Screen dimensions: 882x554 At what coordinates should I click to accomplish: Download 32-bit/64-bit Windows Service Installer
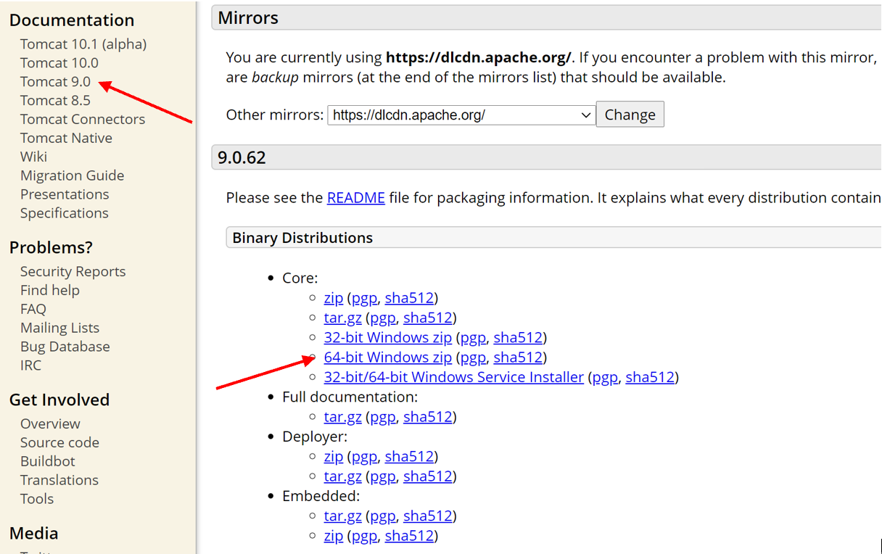pos(454,377)
